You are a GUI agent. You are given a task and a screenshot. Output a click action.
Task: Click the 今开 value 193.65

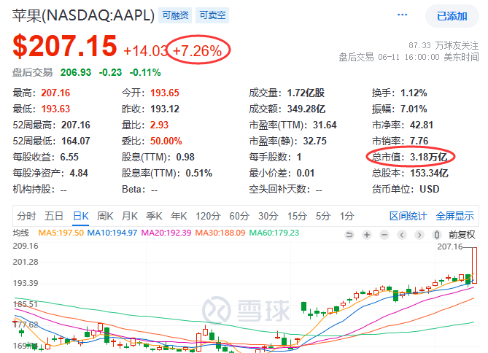pos(165,93)
